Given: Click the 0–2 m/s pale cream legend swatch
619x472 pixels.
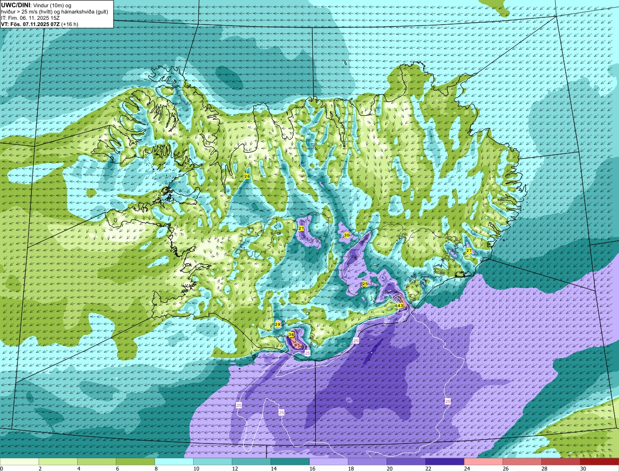Looking at the screenshot, I should pos(19,461).
